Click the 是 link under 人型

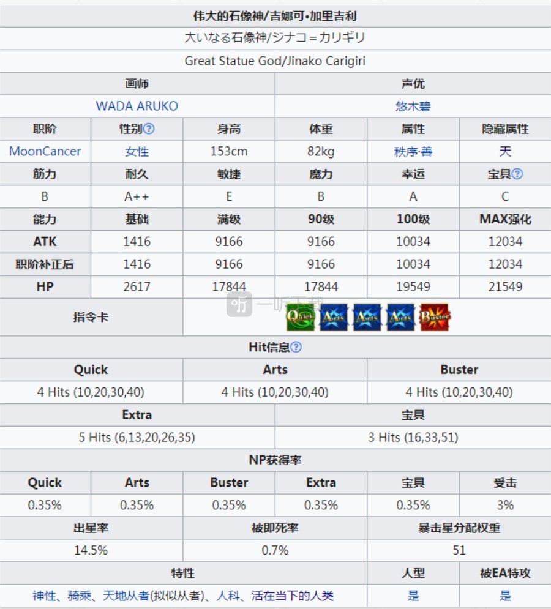(x=413, y=596)
